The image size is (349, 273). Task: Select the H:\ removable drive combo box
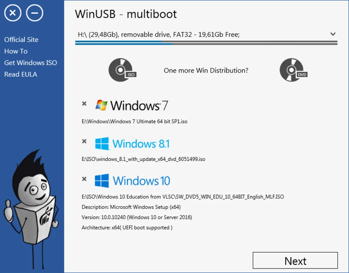[x=206, y=35]
